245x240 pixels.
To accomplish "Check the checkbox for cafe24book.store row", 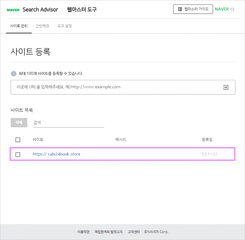I will (x=18, y=155).
